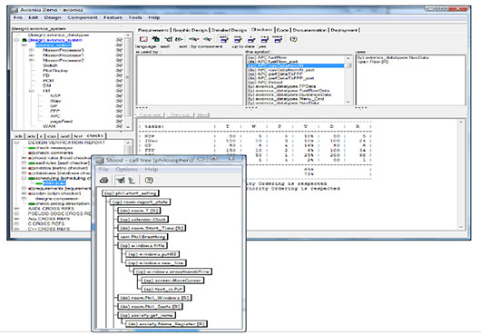This screenshot has height=335, width=481.
Task: Select the pageFeed item under FM
Action: [x=62, y=121]
